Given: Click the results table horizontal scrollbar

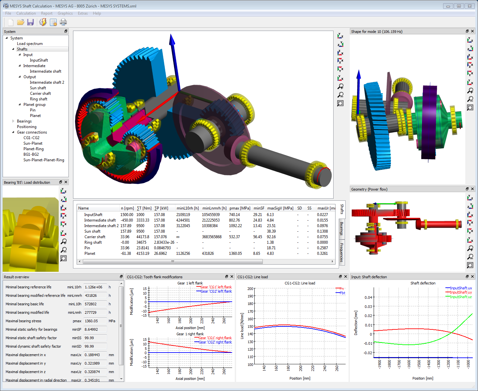Looking at the screenshot, I should tap(173, 261).
